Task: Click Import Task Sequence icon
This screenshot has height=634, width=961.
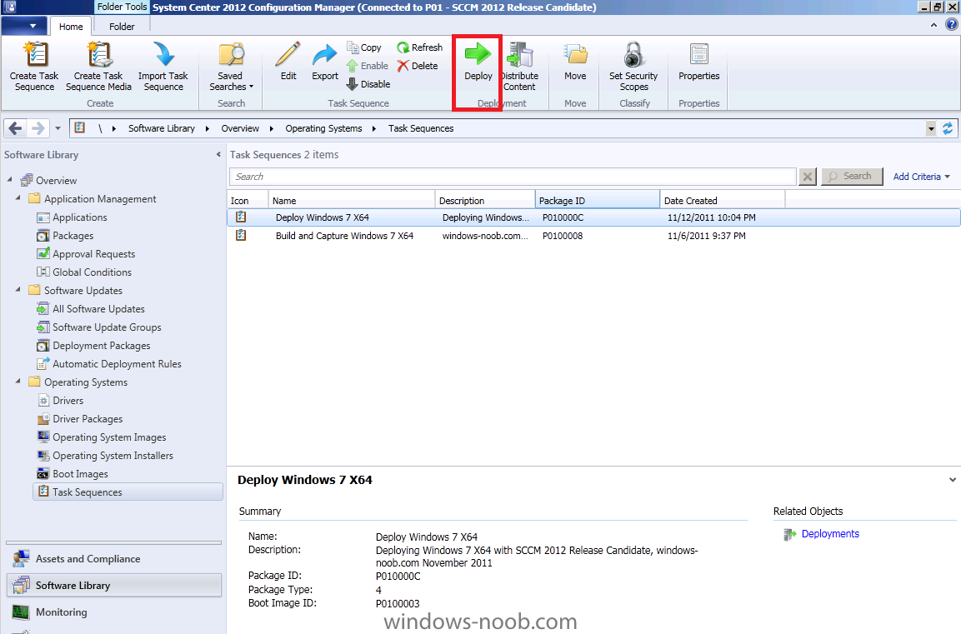Action: pos(163,66)
